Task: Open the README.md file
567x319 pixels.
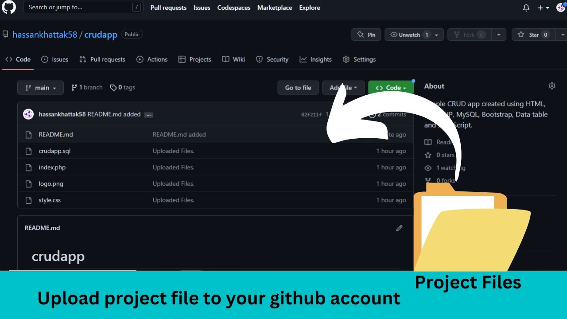Action: (x=56, y=135)
